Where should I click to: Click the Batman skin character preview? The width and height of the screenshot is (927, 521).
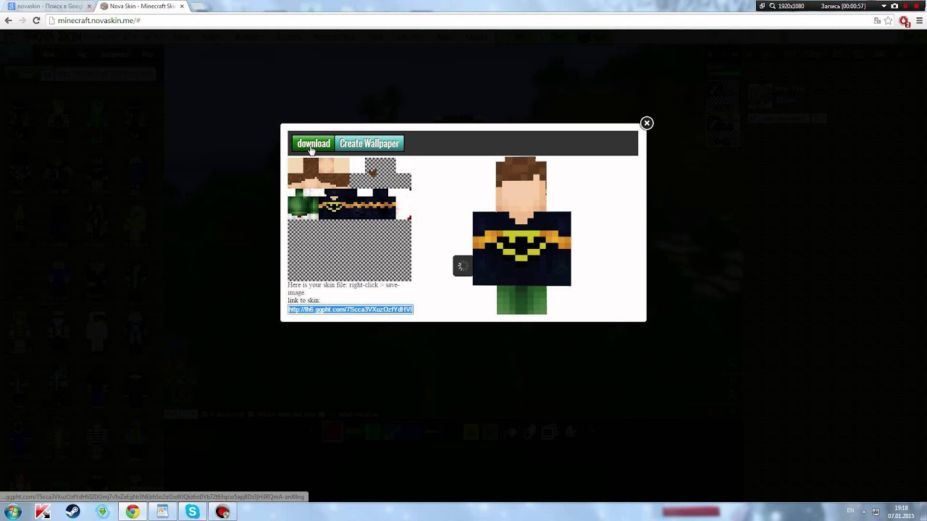pos(521,235)
